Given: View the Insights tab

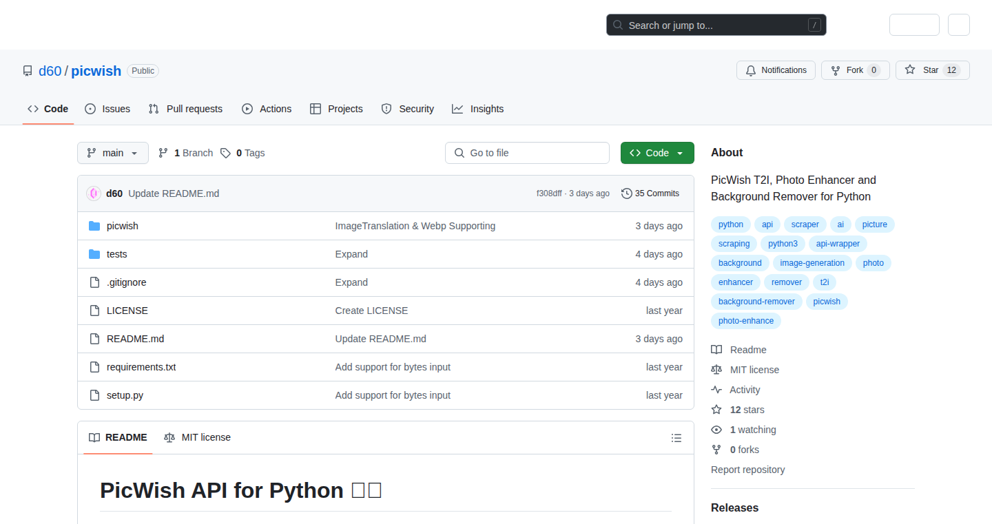Looking at the screenshot, I should pos(478,109).
